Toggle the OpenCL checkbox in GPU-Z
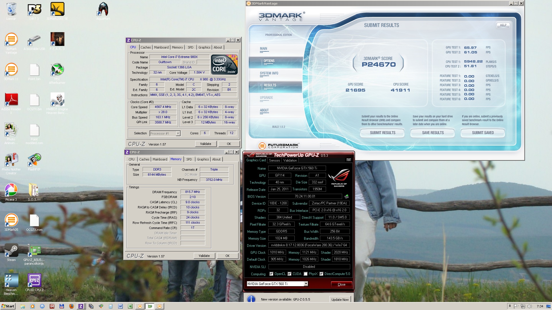This screenshot has height=310, width=552. click(x=271, y=274)
